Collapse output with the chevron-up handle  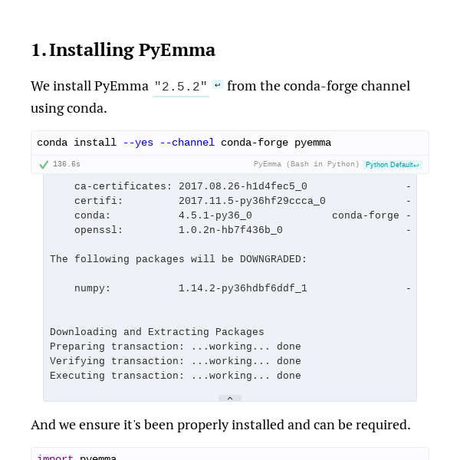pyautogui.click(x=229, y=398)
